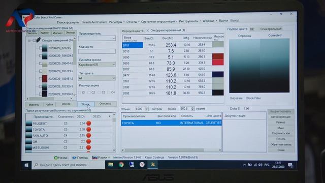Click the red DE indicator for FAW AUTO
Viewport: 325px width, 183px height.
pos(89,135)
